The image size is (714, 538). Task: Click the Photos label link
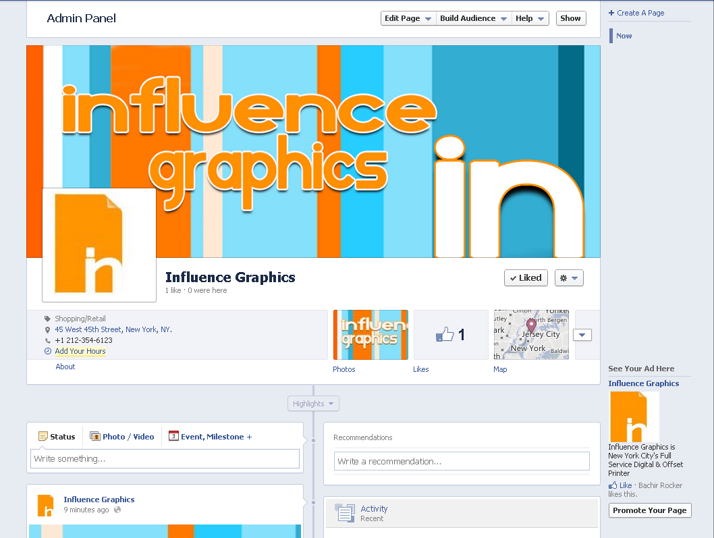pos(344,369)
